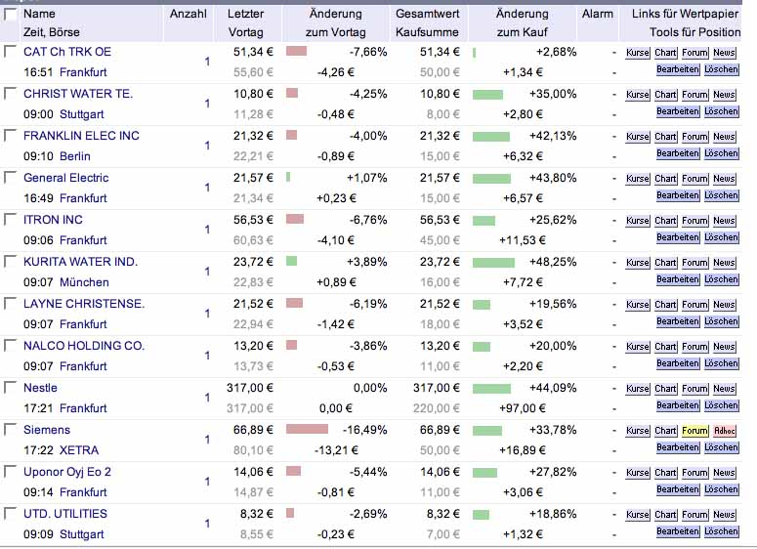Image resolution: width=757 pixels, height=549 pixels.
Task: Tick the checkbox for CHRIST WATER TE.
Action: (11, 94)
